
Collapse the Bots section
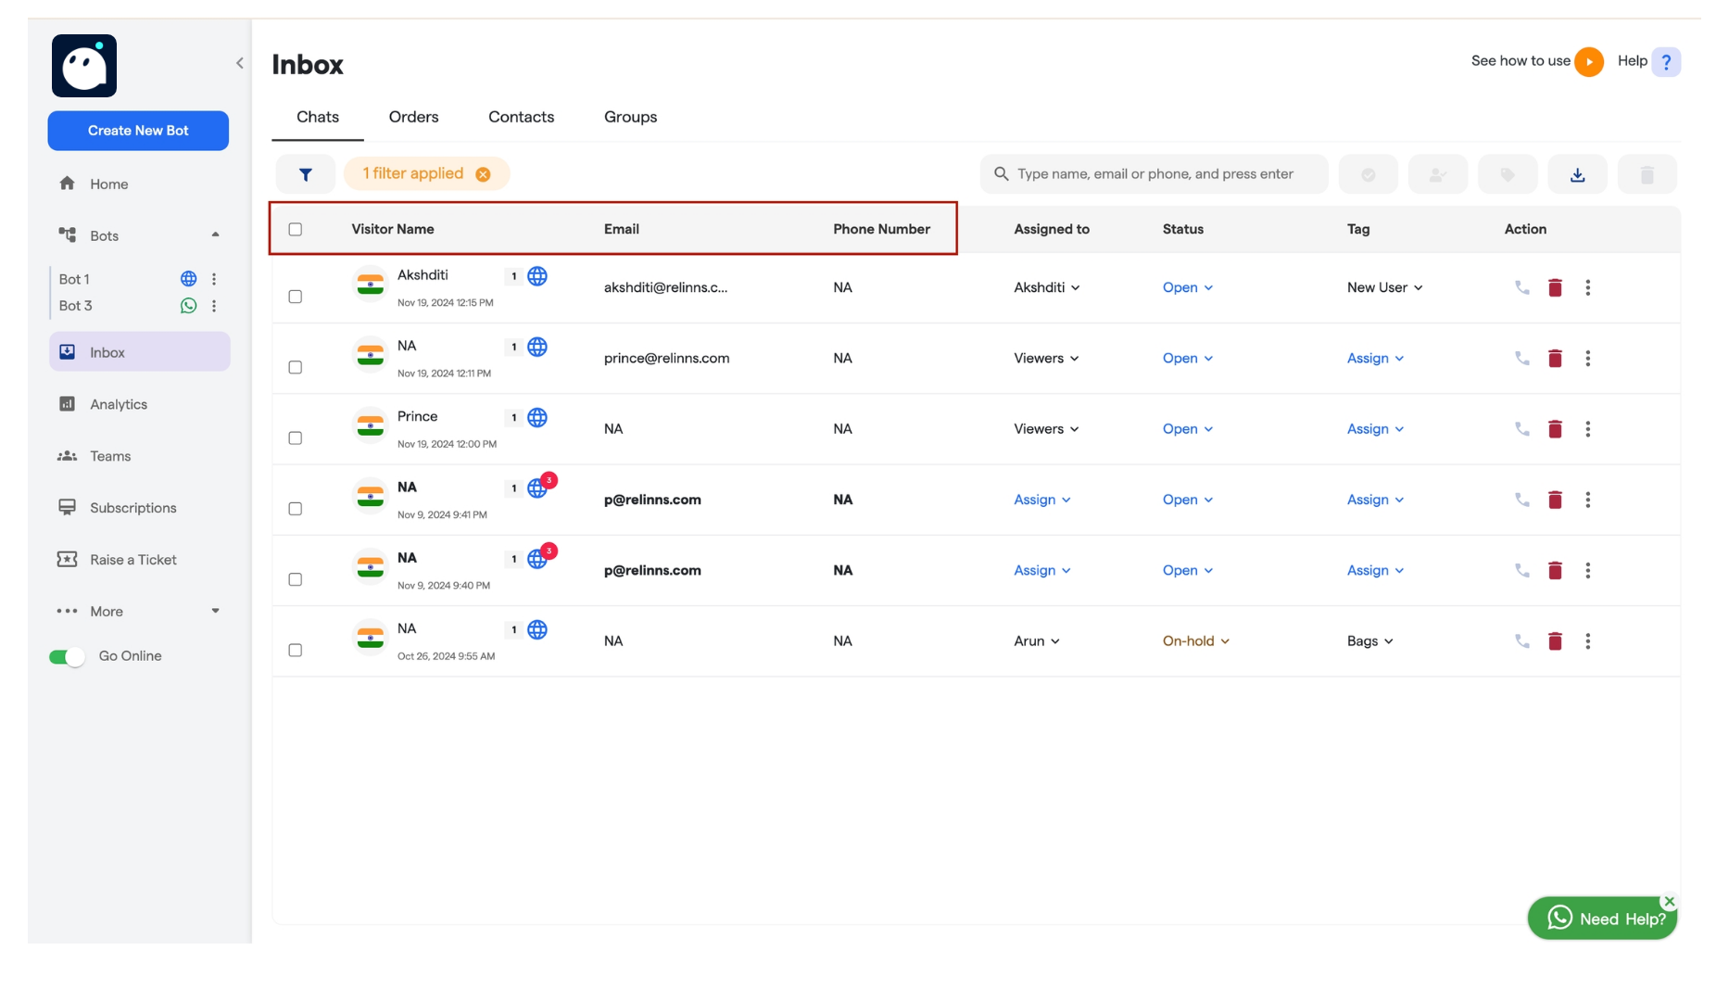(215, 235)
